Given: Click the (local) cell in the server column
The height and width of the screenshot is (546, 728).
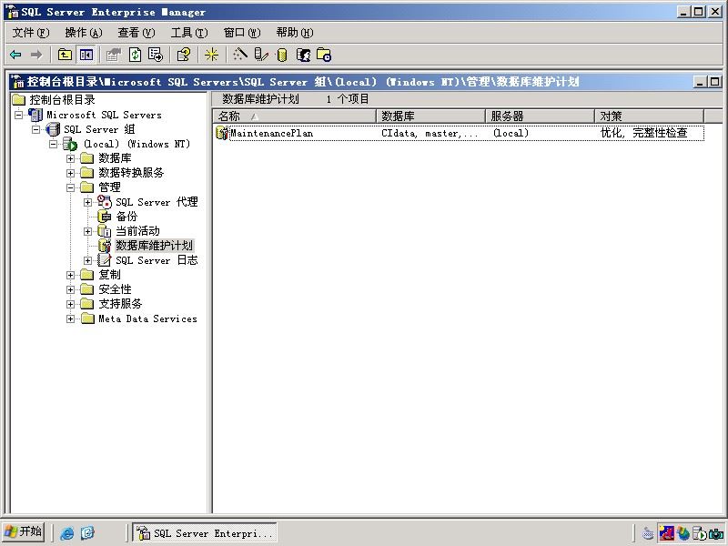Looking at the screenshot, I should 511,133.
